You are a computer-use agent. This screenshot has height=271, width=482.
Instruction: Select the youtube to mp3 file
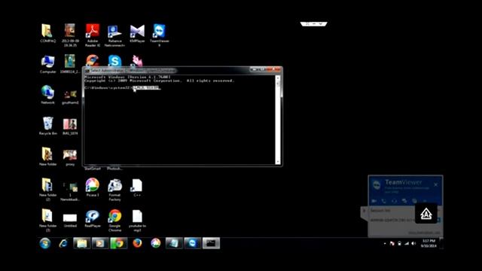(137, 221)
